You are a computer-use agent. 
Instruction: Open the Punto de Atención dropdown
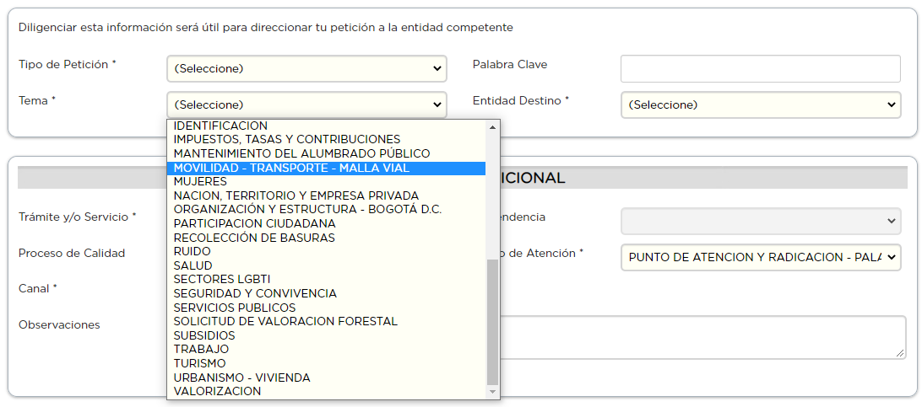(x=761, y=257)
